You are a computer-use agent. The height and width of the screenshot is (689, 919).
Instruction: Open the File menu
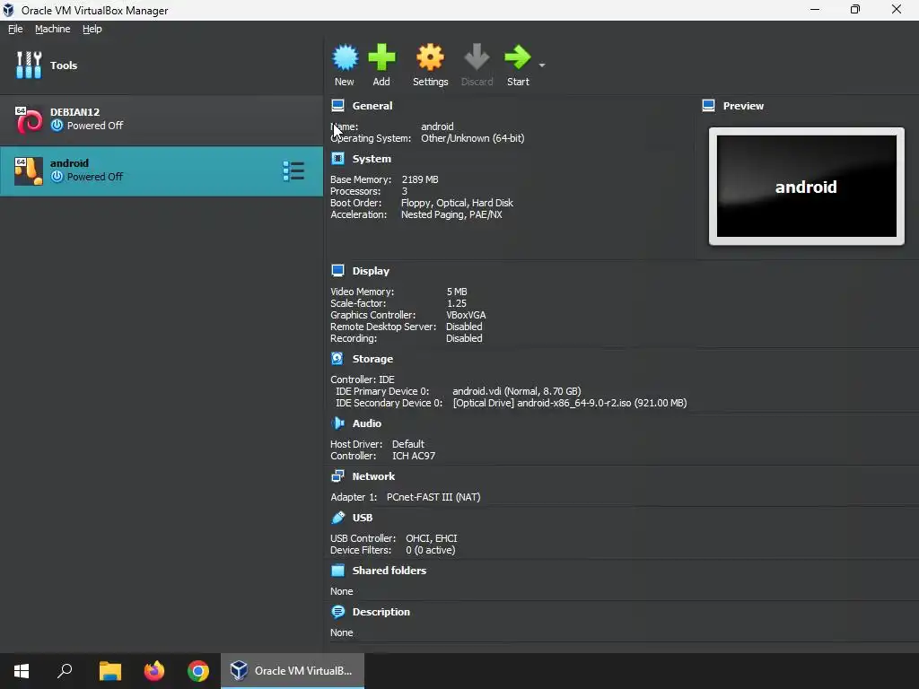click(15, 29)
